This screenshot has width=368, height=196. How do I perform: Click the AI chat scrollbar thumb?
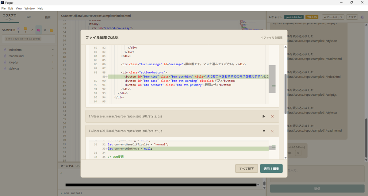pyautogui.click(x=366, y=138)
